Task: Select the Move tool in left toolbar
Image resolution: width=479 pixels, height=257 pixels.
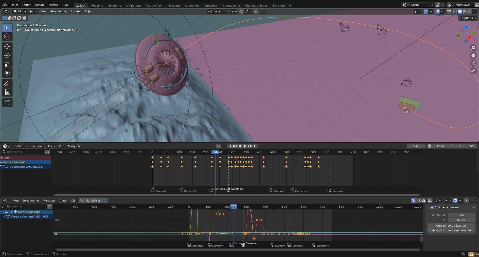Action: pyautogui.click(x=7, y=47)
